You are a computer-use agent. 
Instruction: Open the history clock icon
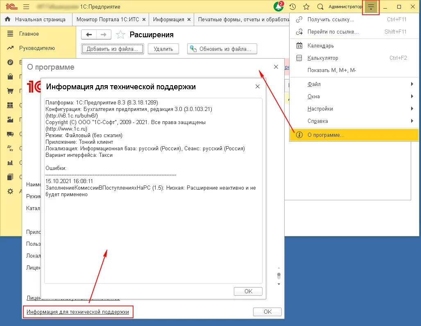[x=293, y=7]
